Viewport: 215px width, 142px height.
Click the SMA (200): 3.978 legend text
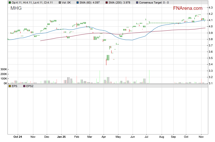tap(121, 3)
